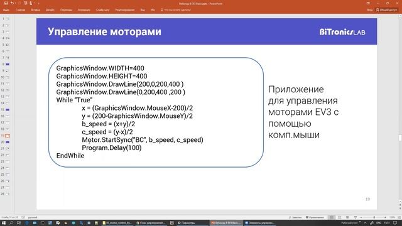Open Windows Start menu
402x226 pixels.
(x=4, y=223)
